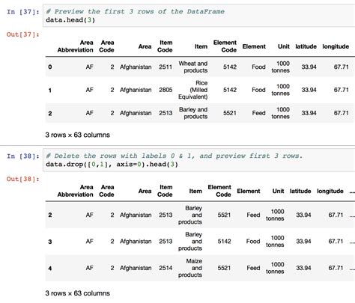Click 'Barley and products' cell in Out[37] table

click(x=193, y=113)
